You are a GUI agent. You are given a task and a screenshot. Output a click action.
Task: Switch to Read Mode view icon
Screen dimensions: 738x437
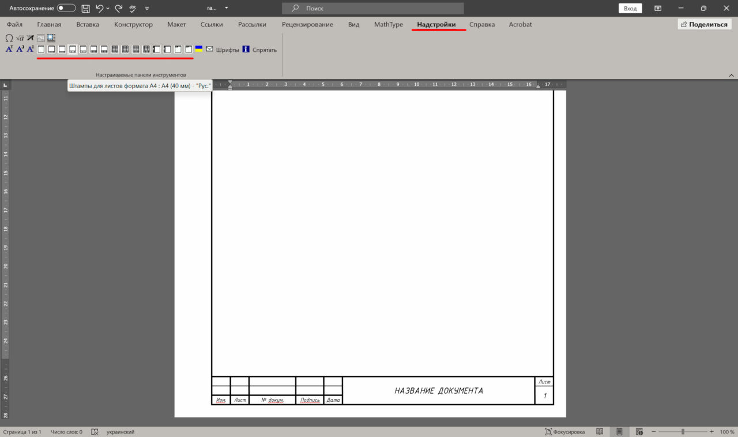600,432
